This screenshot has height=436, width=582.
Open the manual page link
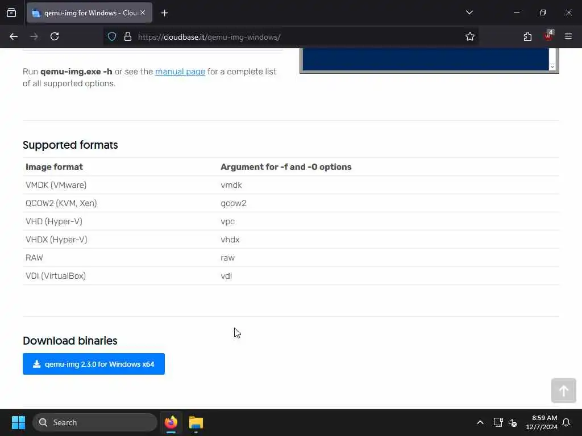180,72
